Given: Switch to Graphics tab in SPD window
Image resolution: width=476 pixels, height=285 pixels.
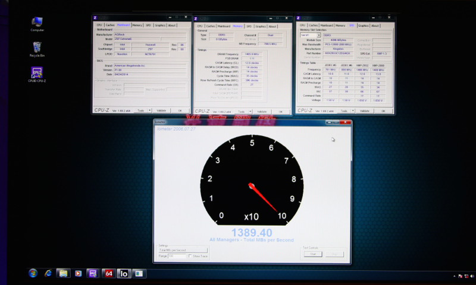Looking at the screenshot, I should point(364,26).
